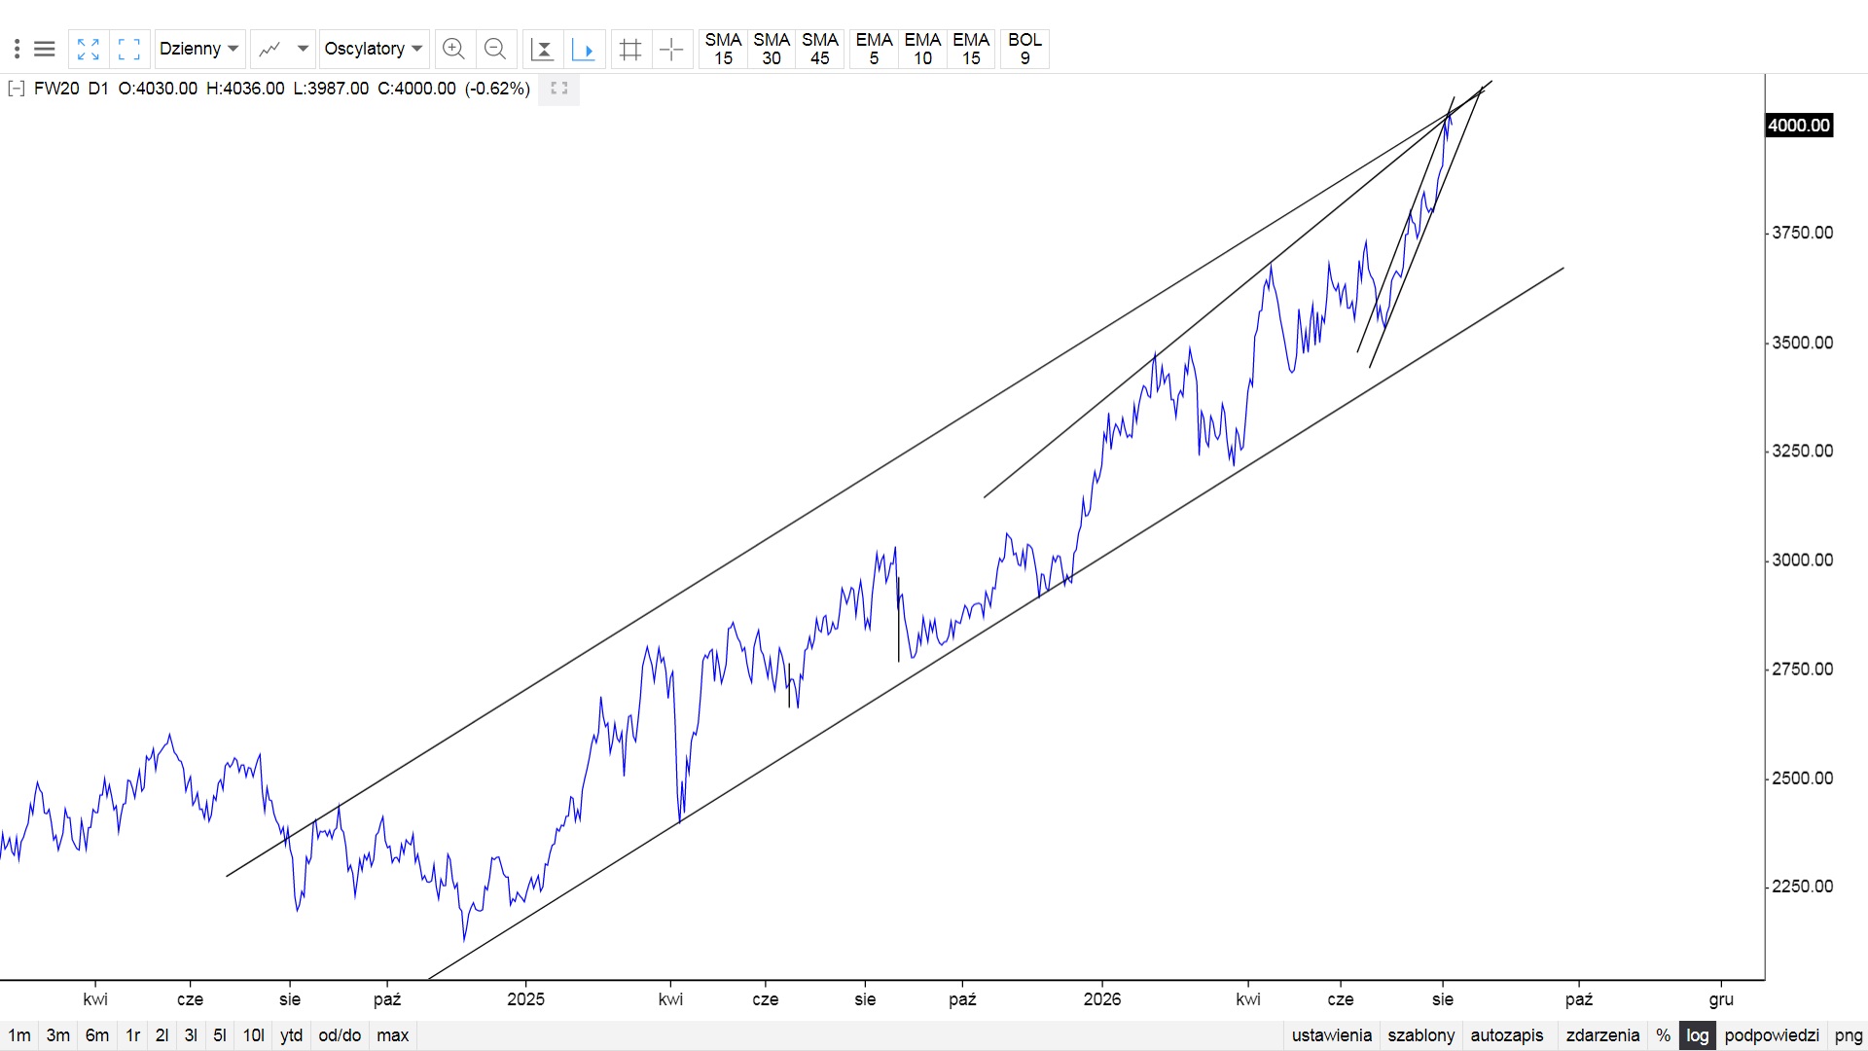The height and width of the screenshot is (1051, 1868).
Task: Open ustawienia settings
Action: click(x=1332, y=1035)
